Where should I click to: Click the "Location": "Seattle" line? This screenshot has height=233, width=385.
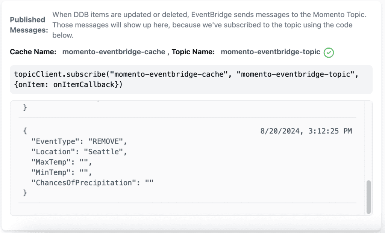tap(79, 152)
